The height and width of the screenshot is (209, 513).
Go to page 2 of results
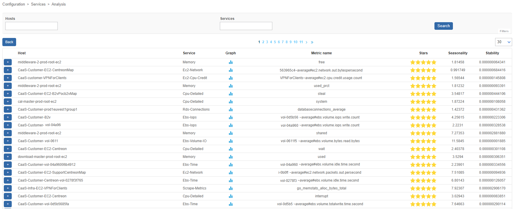263,42
